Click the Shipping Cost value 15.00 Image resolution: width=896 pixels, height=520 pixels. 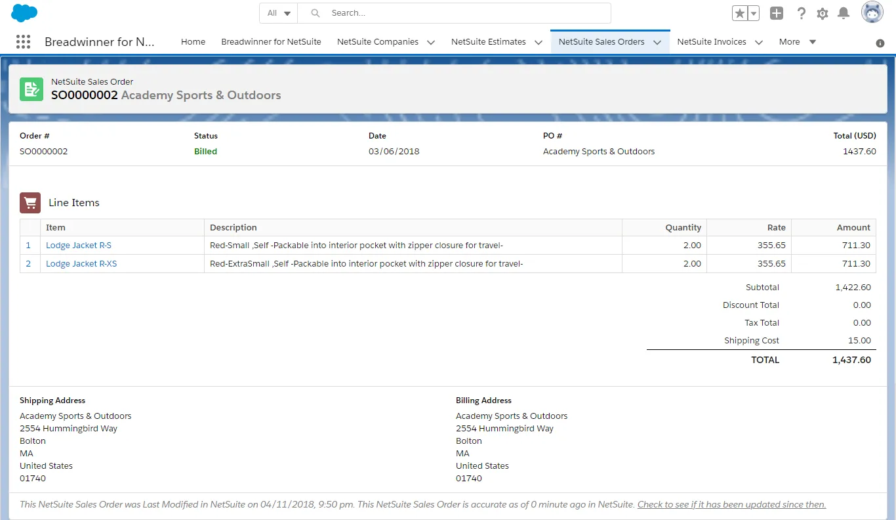[859, 340]
